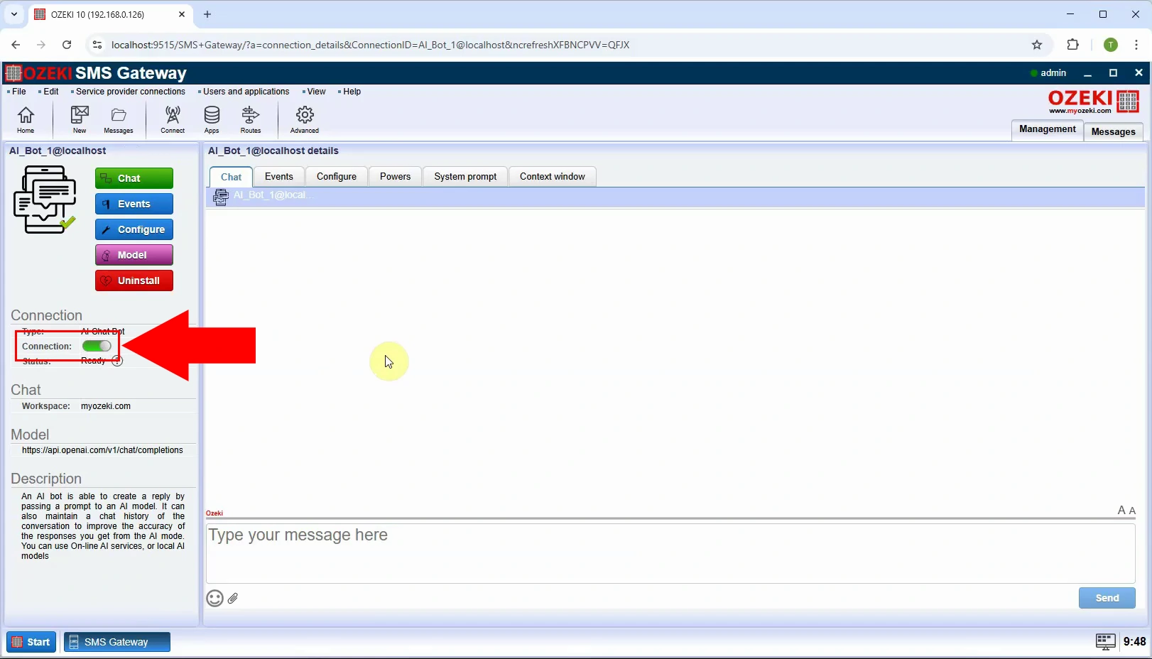Click the emoji smiley icon

pyautogui.click(x=214, y=599)
